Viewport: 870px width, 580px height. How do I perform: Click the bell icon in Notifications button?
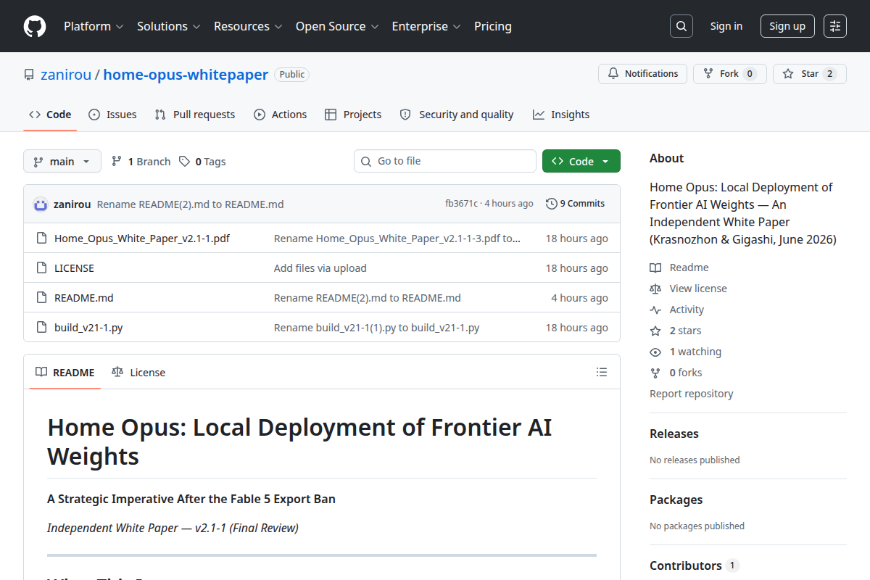613,73
